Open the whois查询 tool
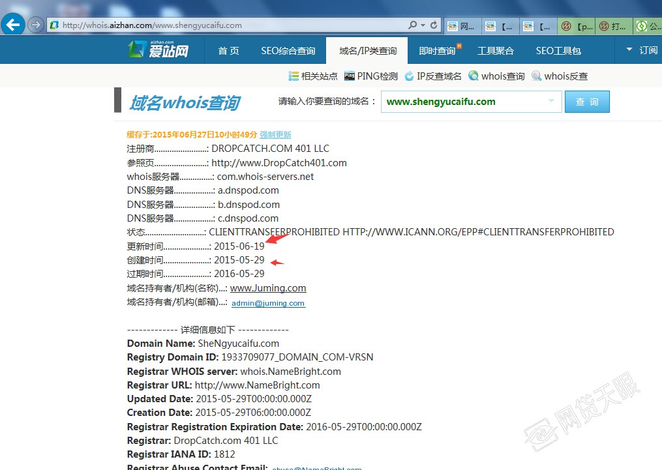 496,76
